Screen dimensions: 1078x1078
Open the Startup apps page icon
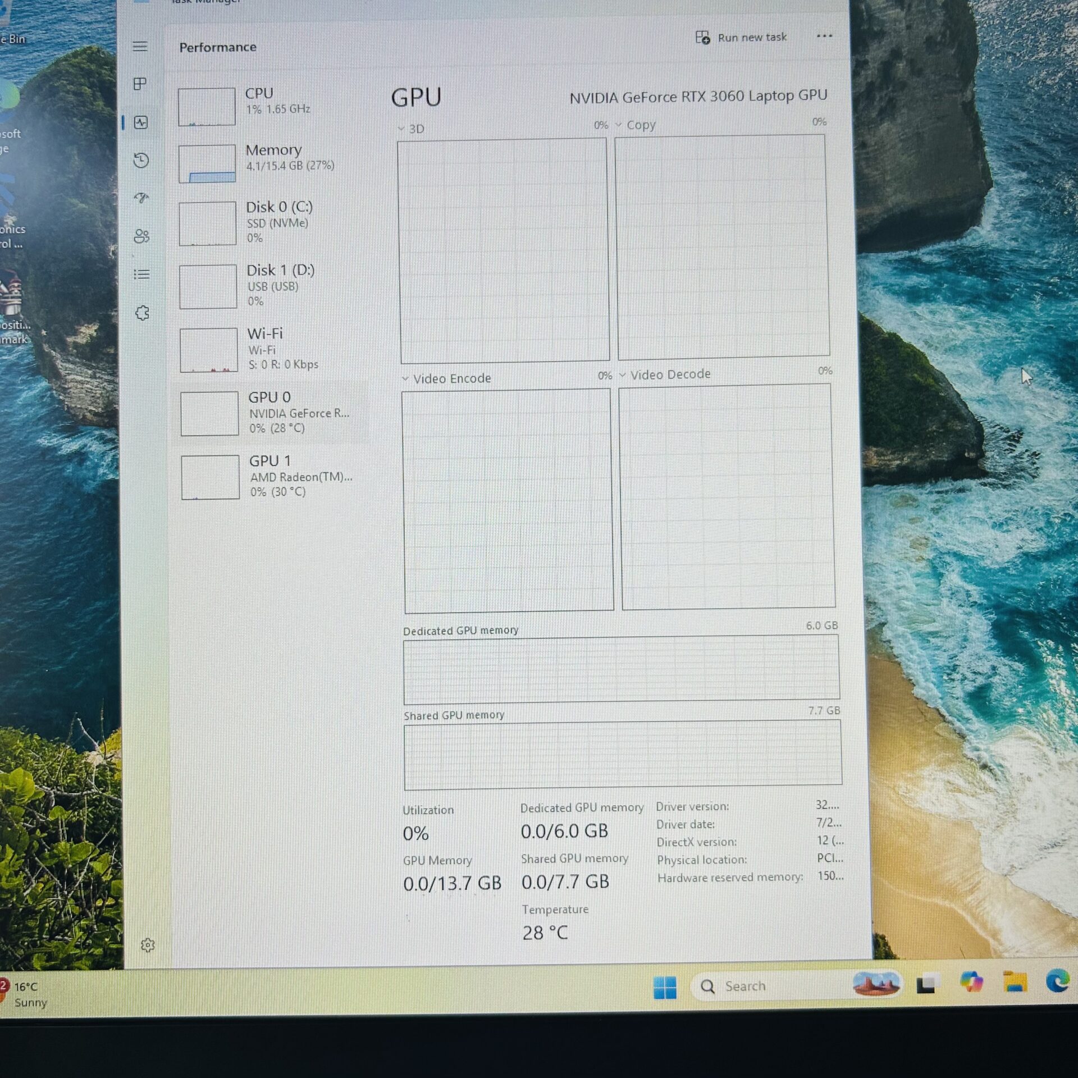coord(141,198)
